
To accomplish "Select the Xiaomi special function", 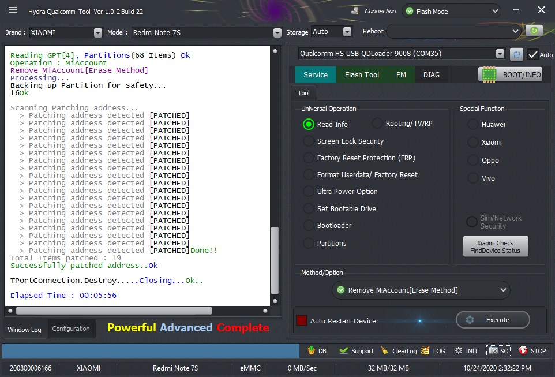I will click(x=473, y=142).
